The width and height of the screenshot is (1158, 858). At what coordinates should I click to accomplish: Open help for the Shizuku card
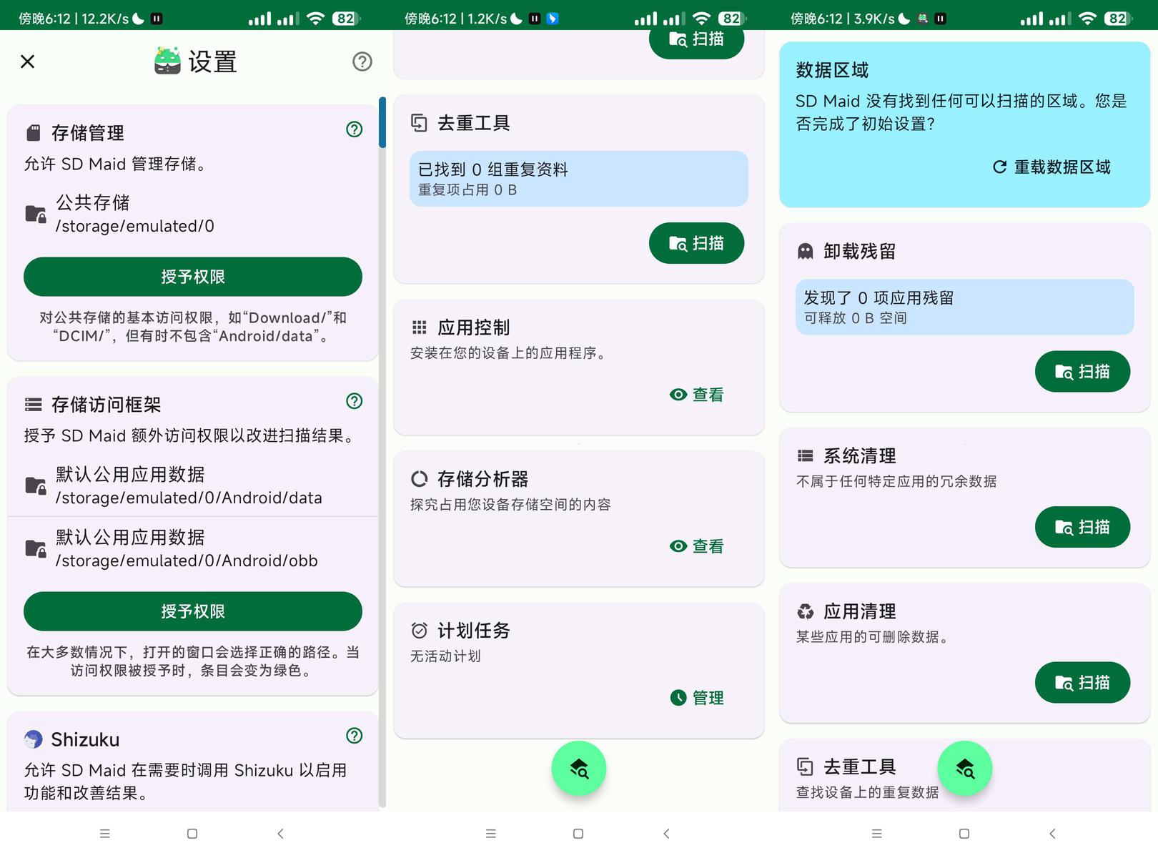coord(355,736)
